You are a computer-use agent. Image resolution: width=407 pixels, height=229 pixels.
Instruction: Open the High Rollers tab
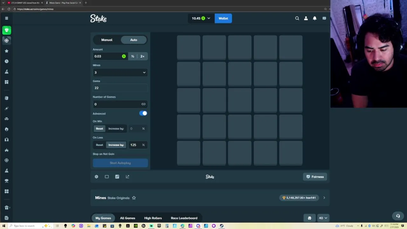(x=153, y=218)
